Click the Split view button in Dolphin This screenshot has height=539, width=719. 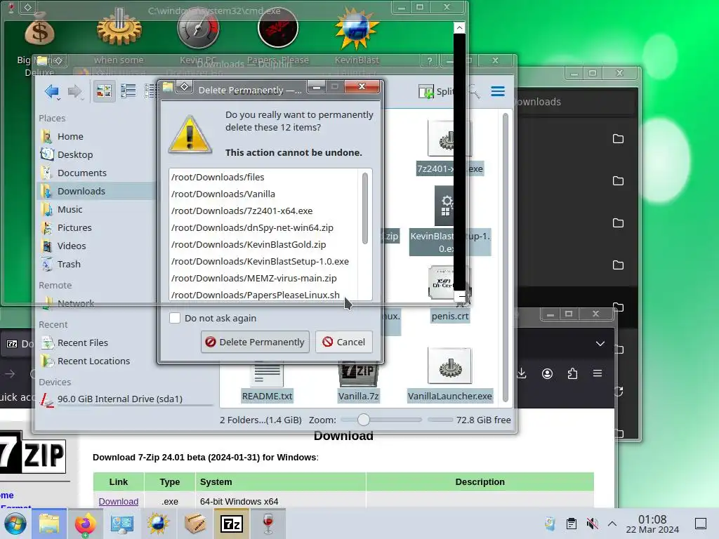(x=435, y=92)
